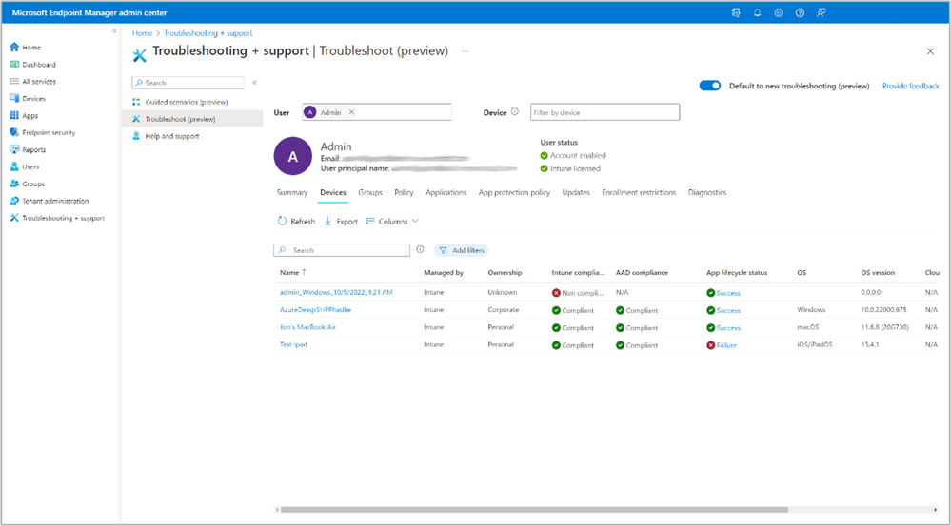Click the All services list icon
951x526 pixels.
[x=14, y=81]
